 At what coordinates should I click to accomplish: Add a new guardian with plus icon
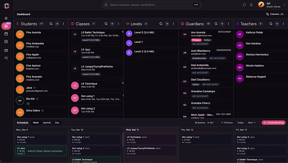click(x=222, y=24)
